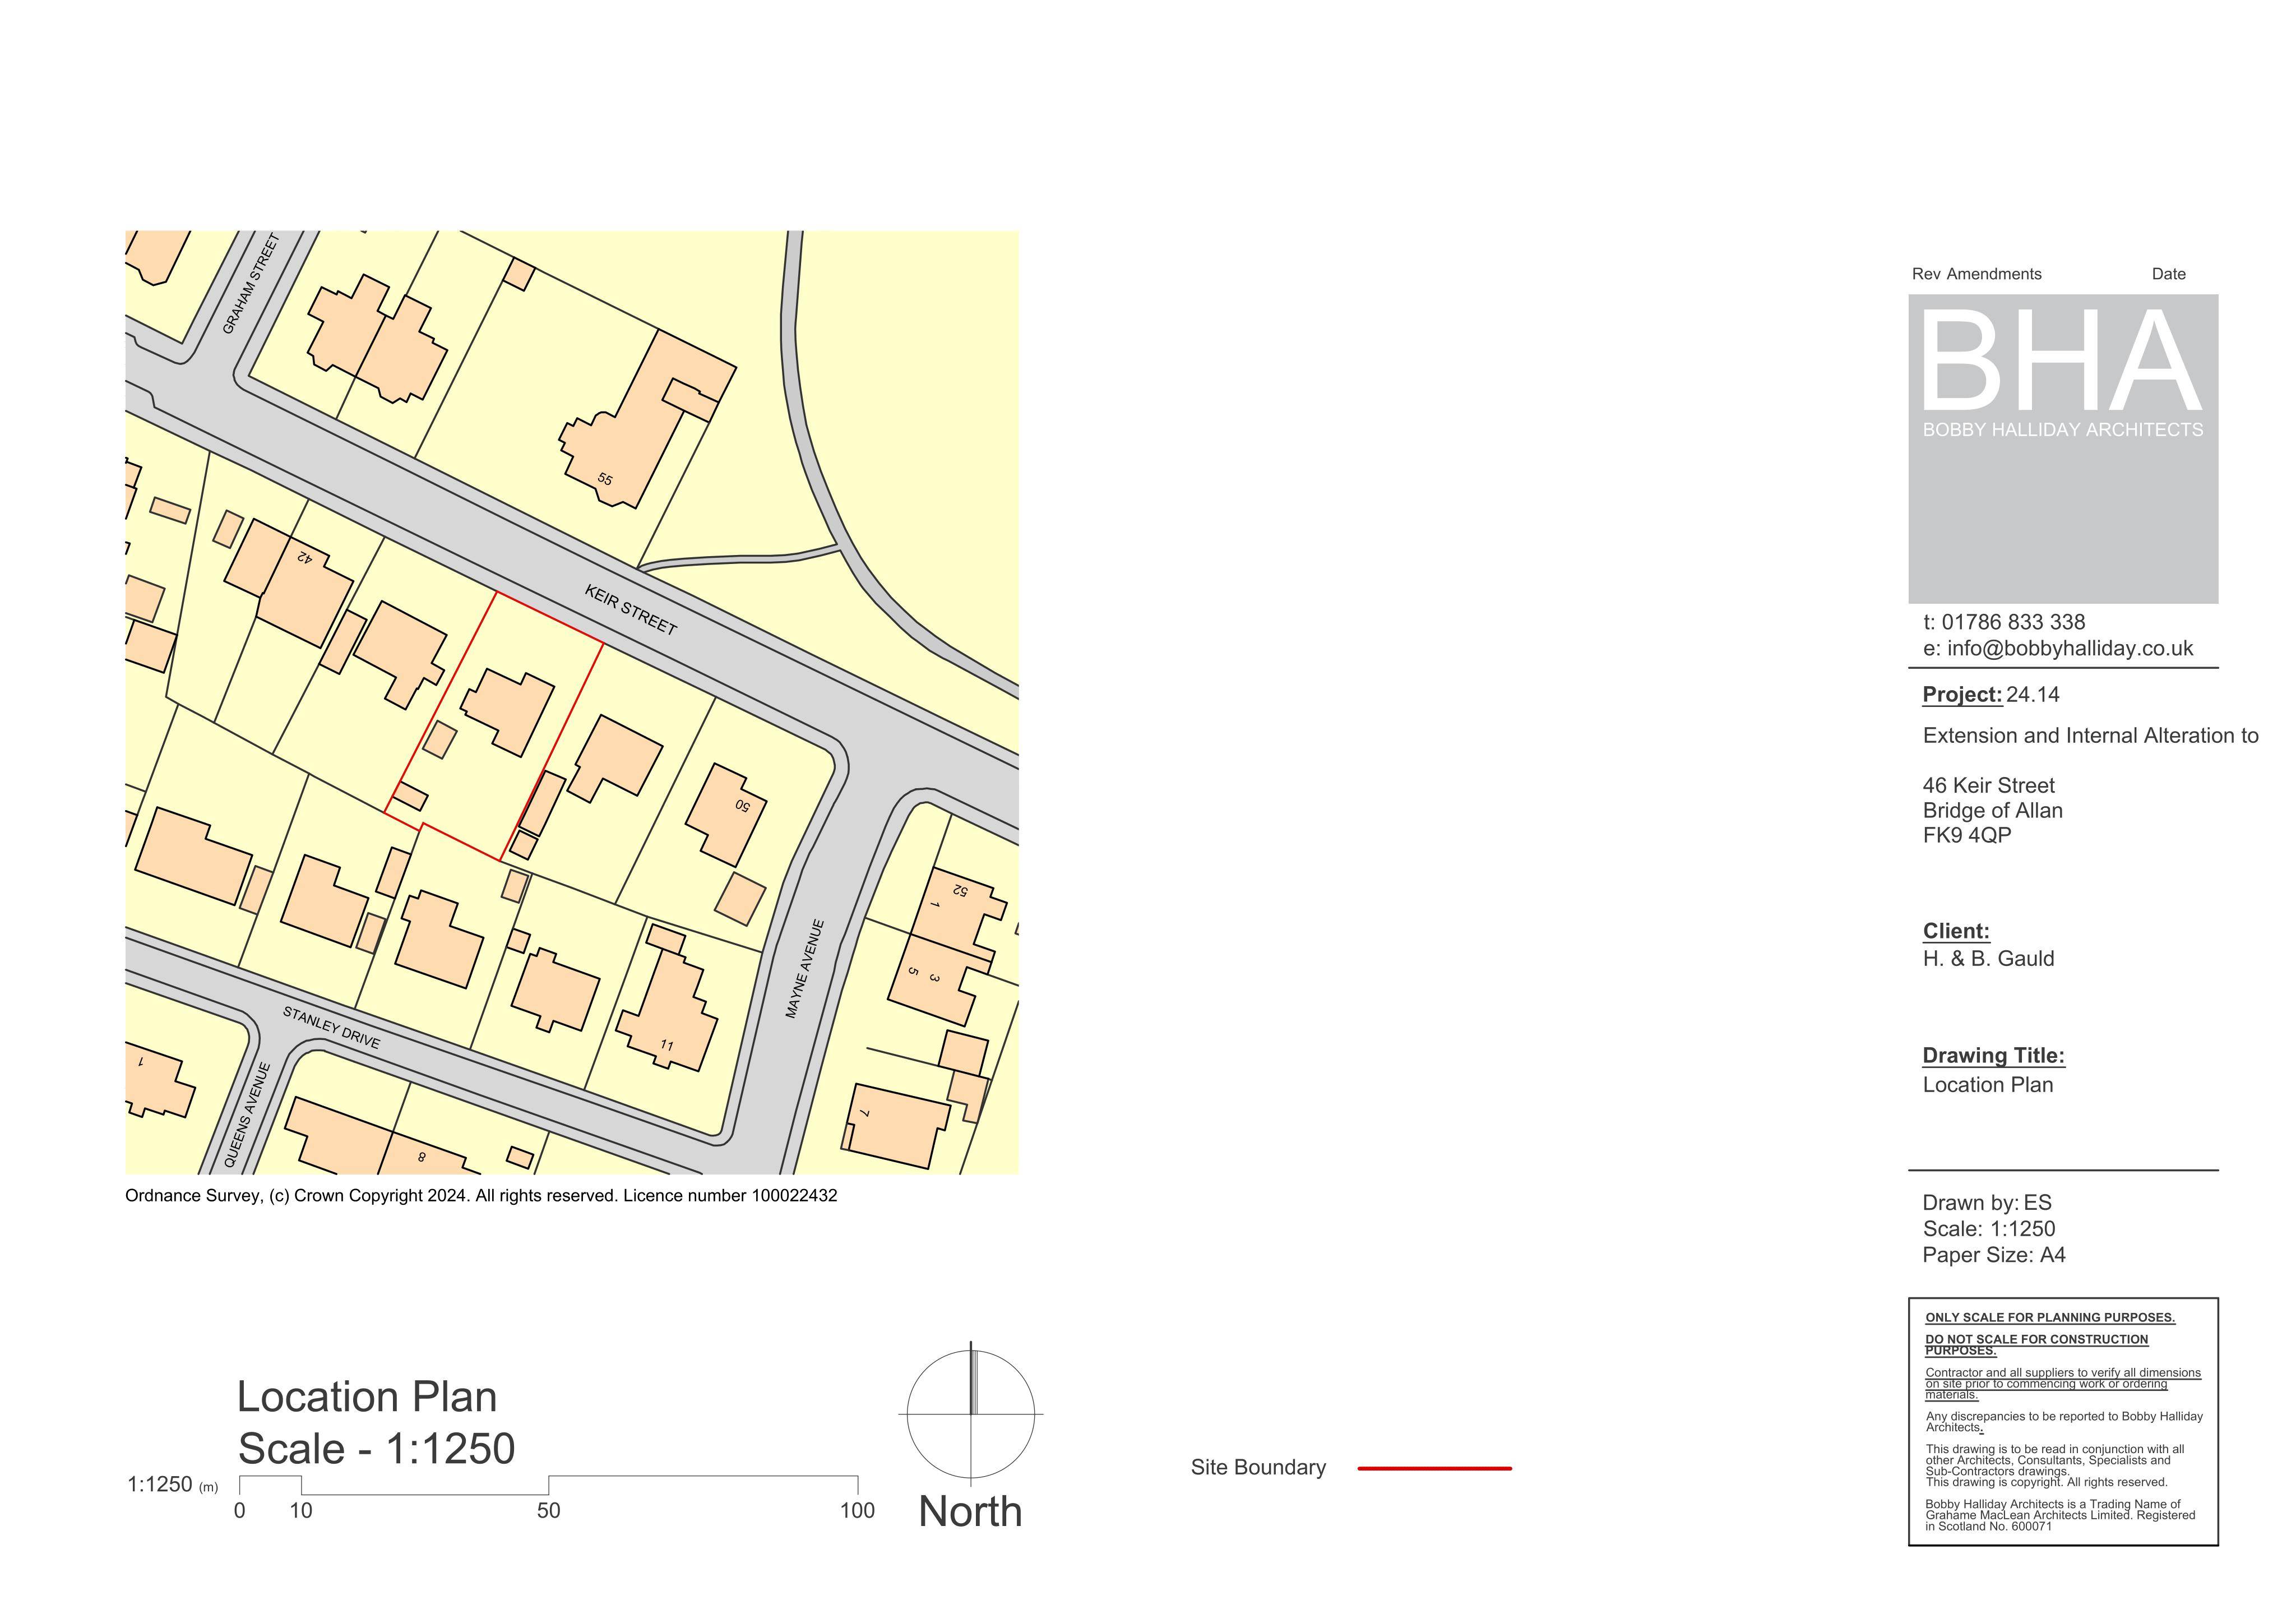
Task: Click the 'FK9 4QP' postcode
Action: (x=1967, y=835)
